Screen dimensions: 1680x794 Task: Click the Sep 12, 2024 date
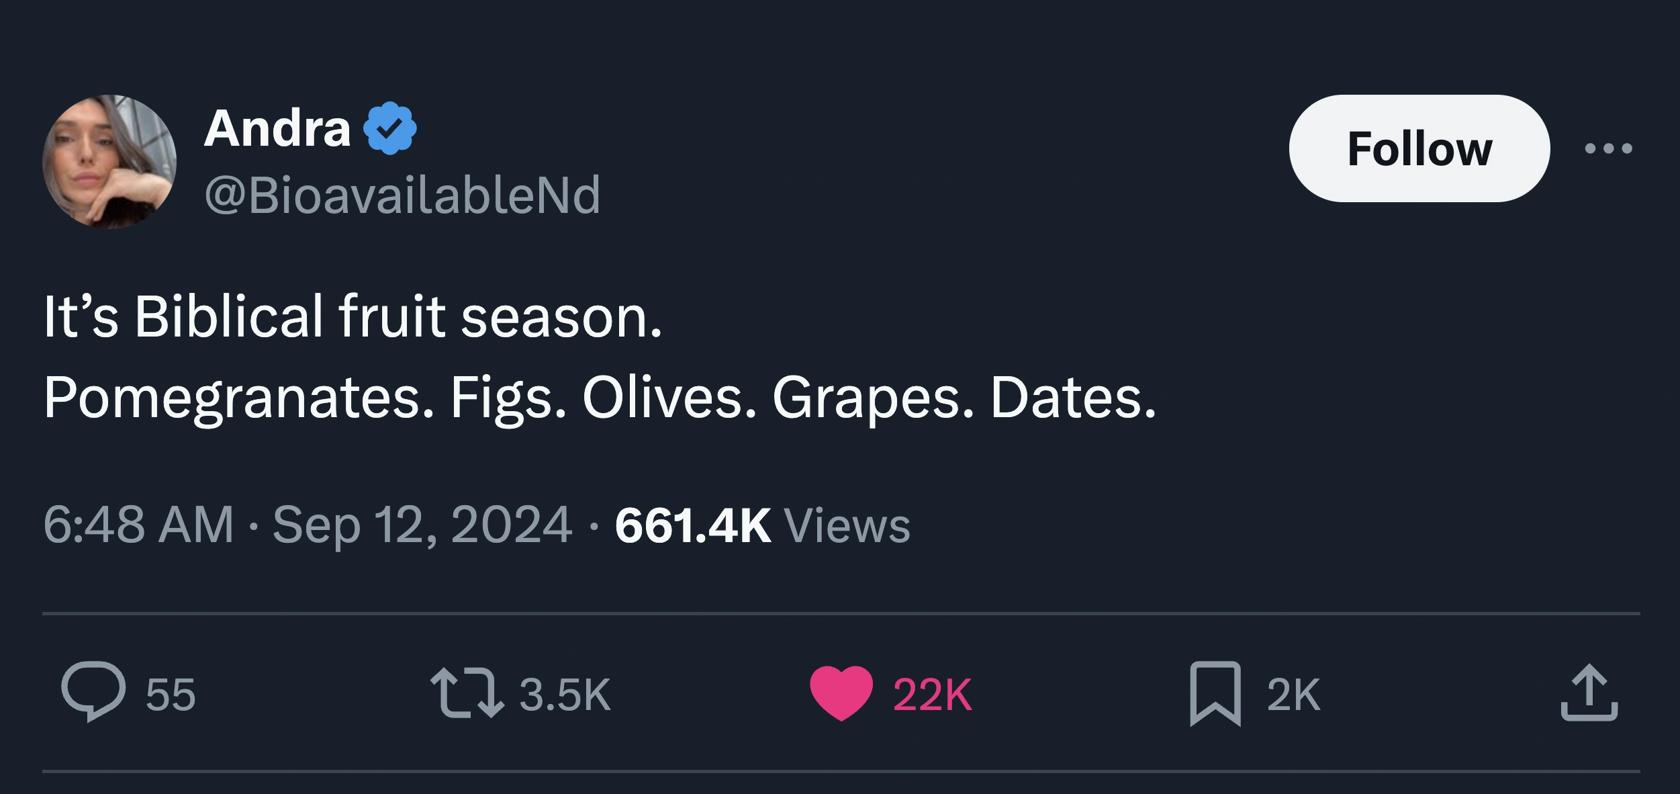click(x=422, y=525)
